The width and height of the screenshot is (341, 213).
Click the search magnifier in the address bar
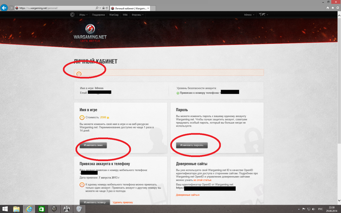click(97, 8)
